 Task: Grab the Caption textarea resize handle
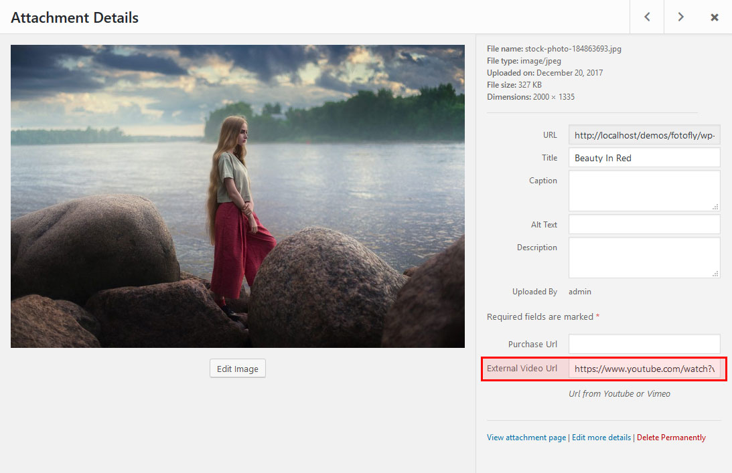pyautogui.click(x=715, y=207)
